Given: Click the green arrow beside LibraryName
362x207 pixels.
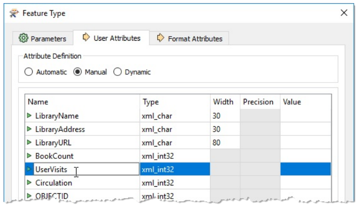Looking at the screenshot, I should [30, 116].
